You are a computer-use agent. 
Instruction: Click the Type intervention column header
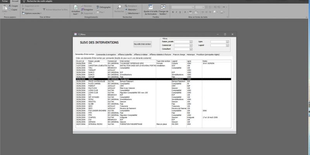pyautogui.click(x=164, y=61)
